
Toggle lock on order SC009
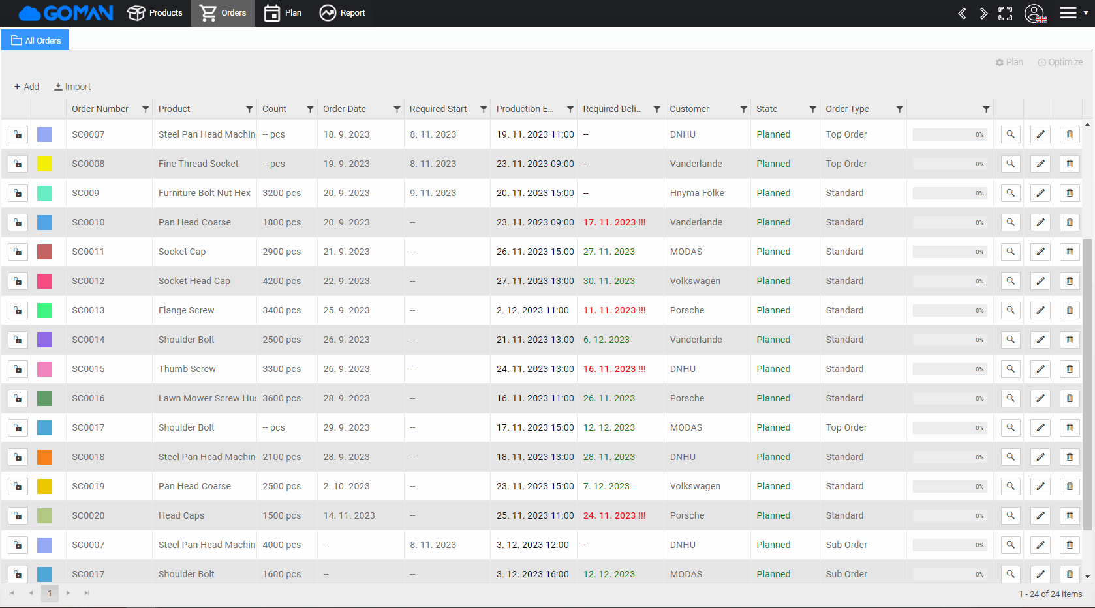[18, 193]
